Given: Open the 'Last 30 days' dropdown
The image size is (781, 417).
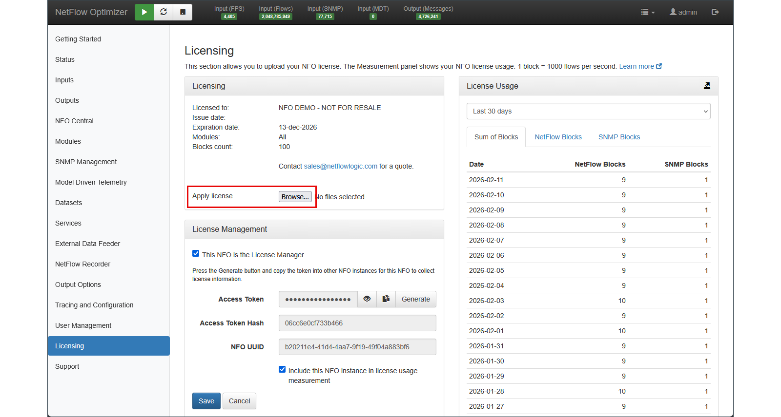Looking at the screenshot, I should [588, 111].
